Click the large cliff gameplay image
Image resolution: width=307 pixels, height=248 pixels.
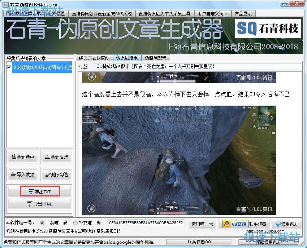click(179, 160)
